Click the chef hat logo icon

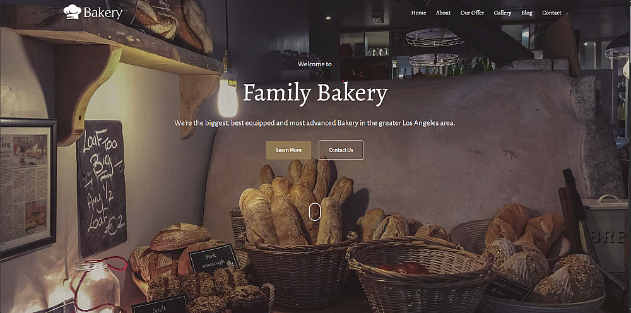(73, 11)
